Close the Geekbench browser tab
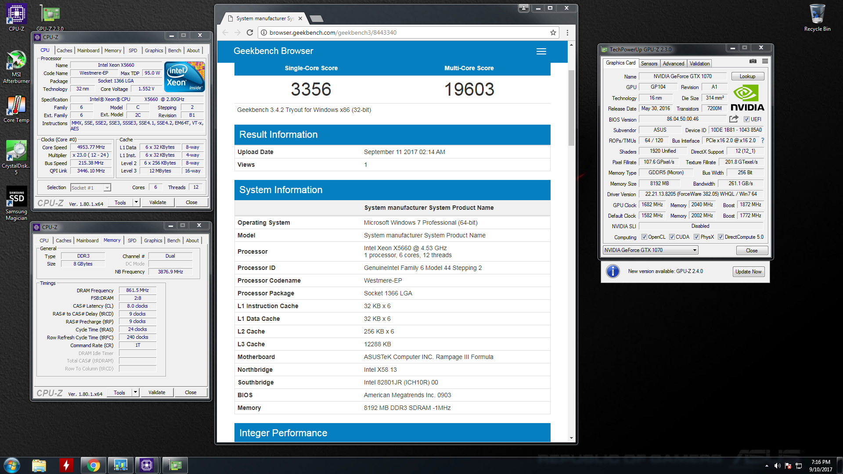The height and width of the screenshot is (474, 843). tap(300, 18)
